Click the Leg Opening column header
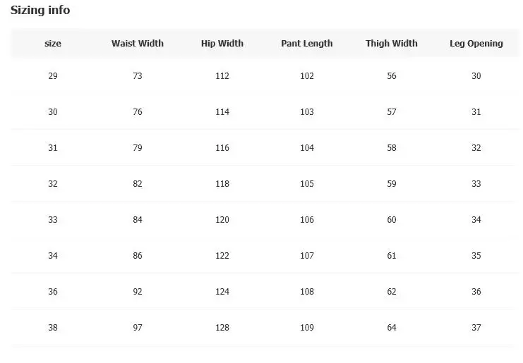523x363 pixels. (476, 44)
